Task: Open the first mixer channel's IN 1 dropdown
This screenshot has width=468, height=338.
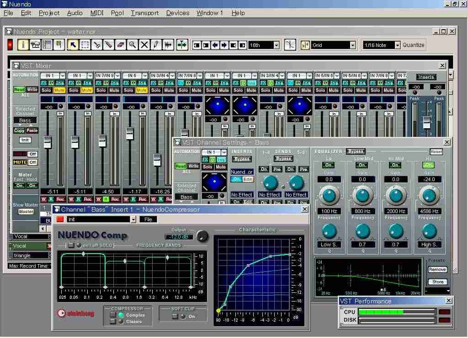Action: [x=62, y=76]
